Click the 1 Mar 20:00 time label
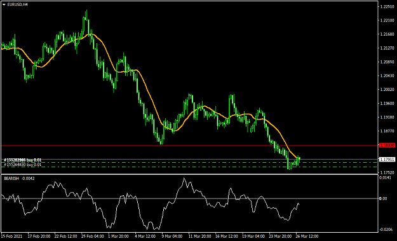Image resolution: width=397 pixels, height=241 pixels. (119, 237)
